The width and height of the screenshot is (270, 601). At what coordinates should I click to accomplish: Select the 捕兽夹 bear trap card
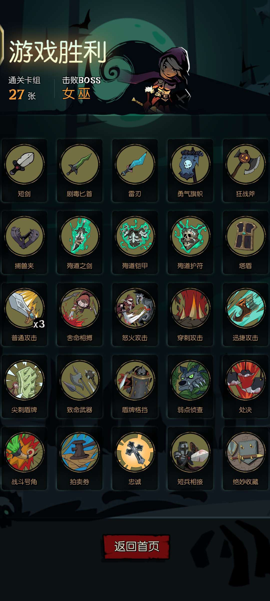click(24, 242)
